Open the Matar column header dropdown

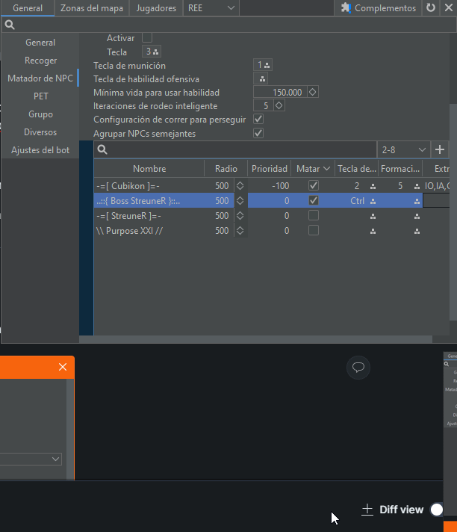click(x=326, y=169)
